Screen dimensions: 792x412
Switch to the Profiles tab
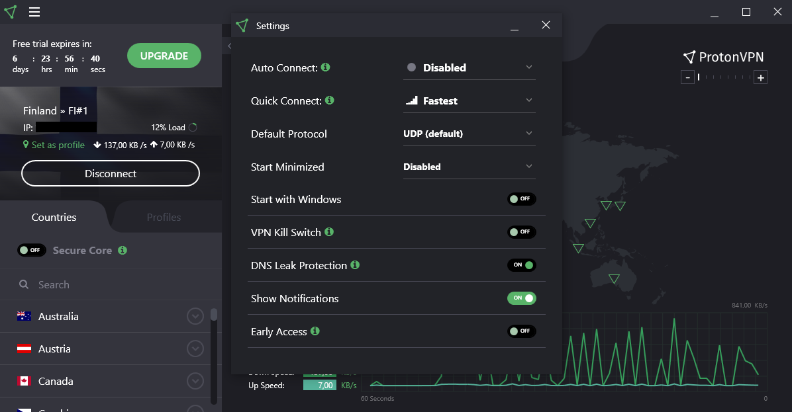164,217
